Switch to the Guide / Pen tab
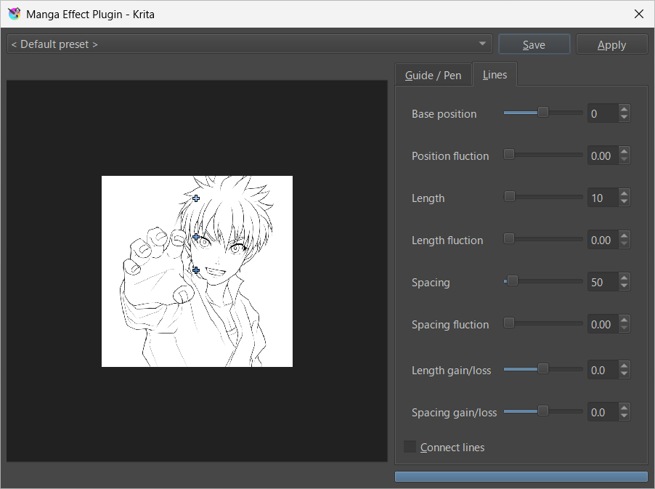The image size is (655, 489). click(433, 75)
